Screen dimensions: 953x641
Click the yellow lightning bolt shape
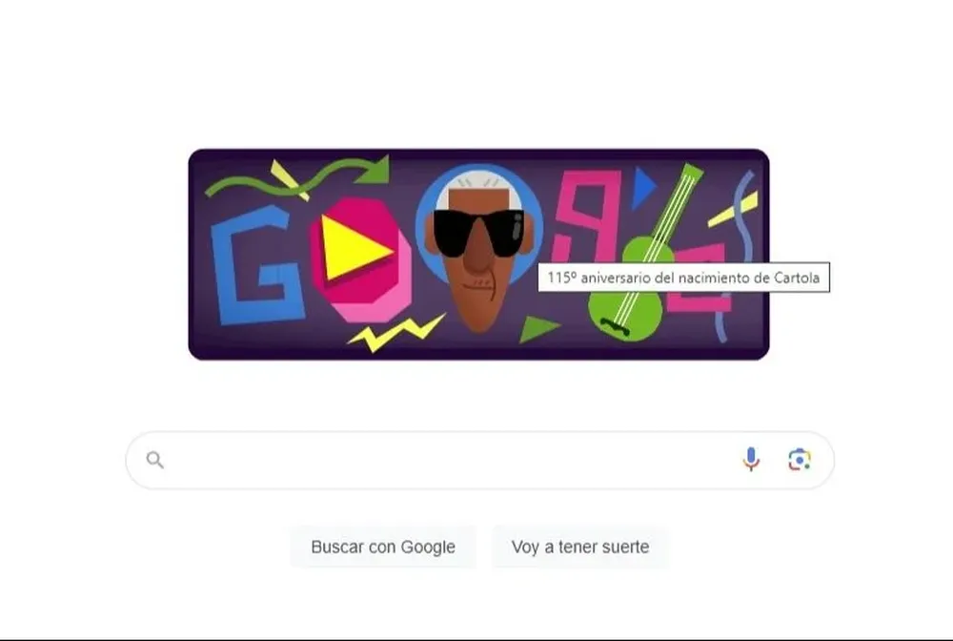coord(396,333)
